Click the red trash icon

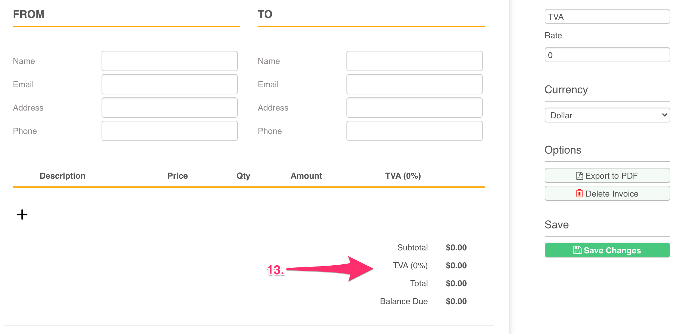[579, 194]
